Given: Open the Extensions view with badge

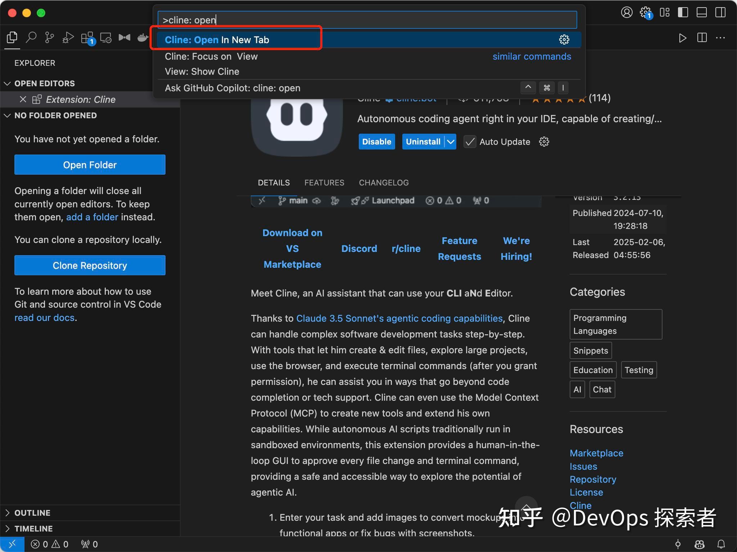Looking at the screenshot, I should 86,37.
